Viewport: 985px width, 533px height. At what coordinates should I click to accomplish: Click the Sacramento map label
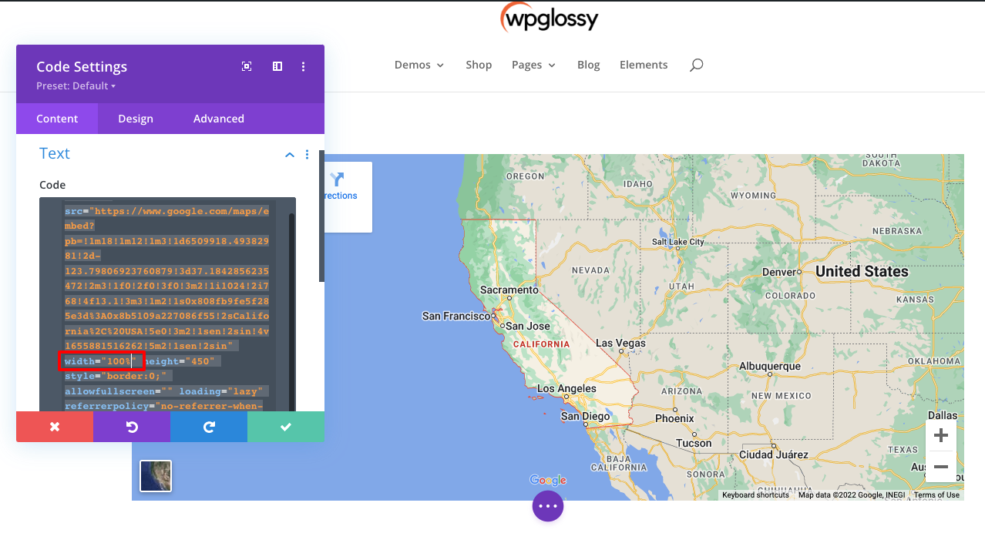tap(509, 290)
